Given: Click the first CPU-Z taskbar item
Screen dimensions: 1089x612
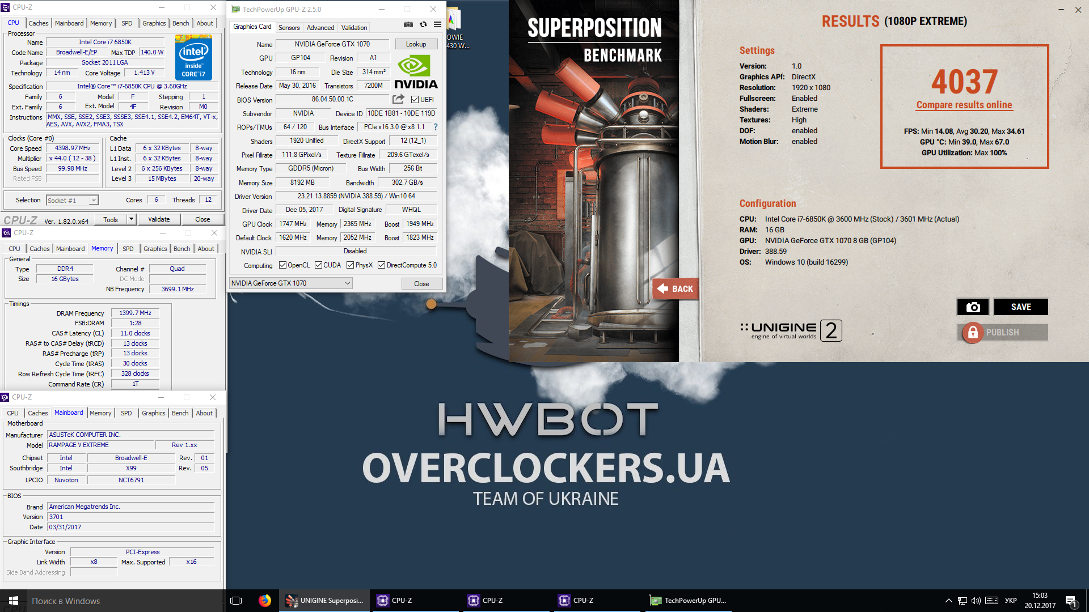Looking at the screenshot, I should pyautogui.click(x=415, y=601).
